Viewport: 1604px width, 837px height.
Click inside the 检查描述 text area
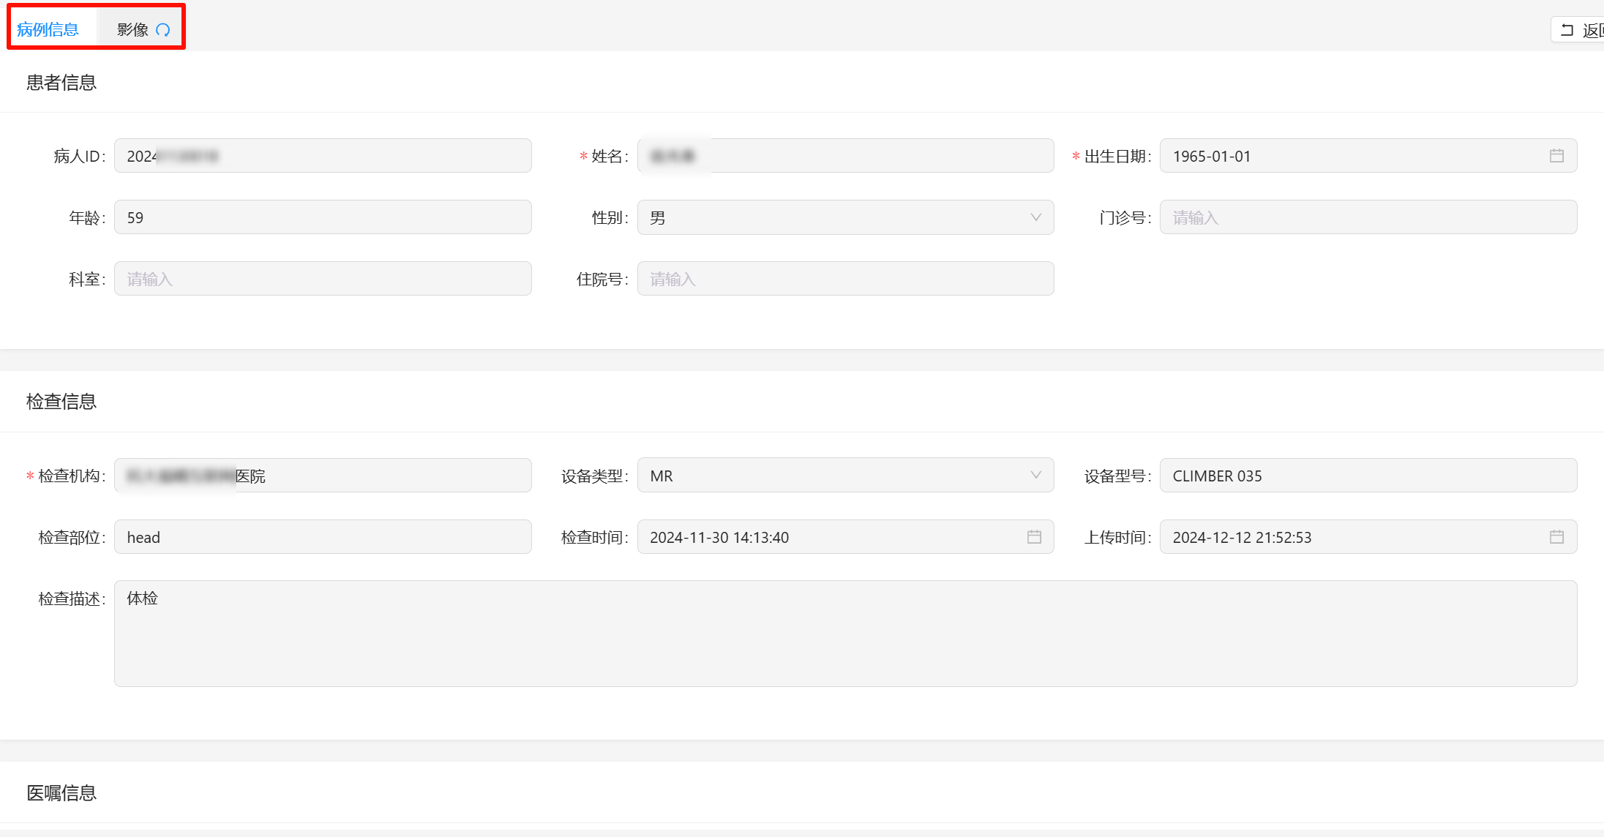(x=844, y=634)
